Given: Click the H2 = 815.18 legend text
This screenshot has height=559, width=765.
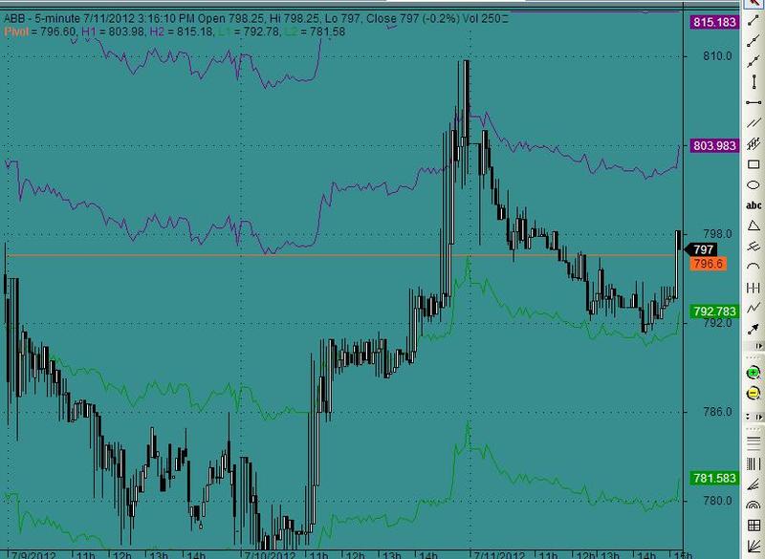Looking at the screenshot, I should point(182,32).
